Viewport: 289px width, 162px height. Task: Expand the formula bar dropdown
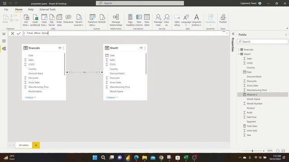(227, 33)
